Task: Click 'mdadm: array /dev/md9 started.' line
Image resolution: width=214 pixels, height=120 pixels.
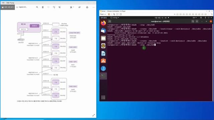Action: [x=122, y=39]
